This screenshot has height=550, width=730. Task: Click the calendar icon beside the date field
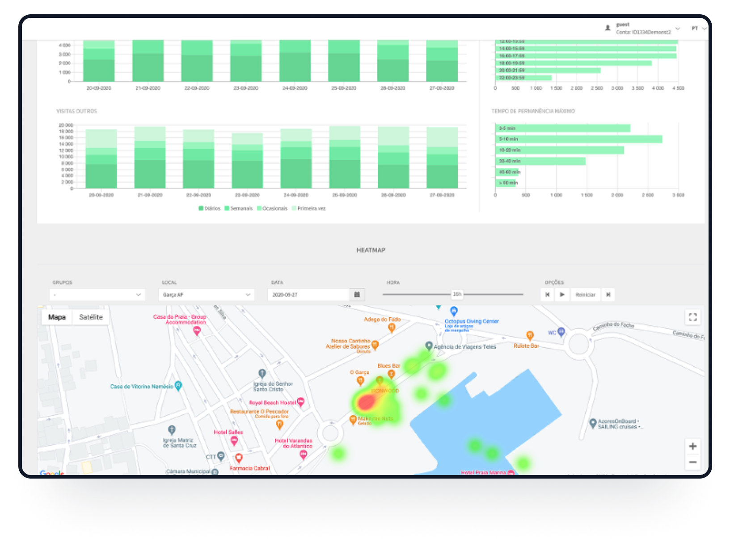tap(357, 295)
